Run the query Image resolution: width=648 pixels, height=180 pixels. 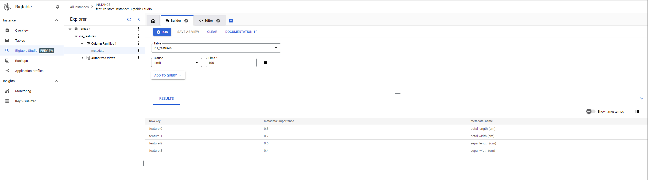click(162, 32)
